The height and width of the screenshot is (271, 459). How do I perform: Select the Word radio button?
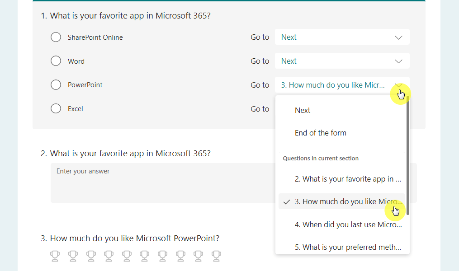[x=56, y=61]
